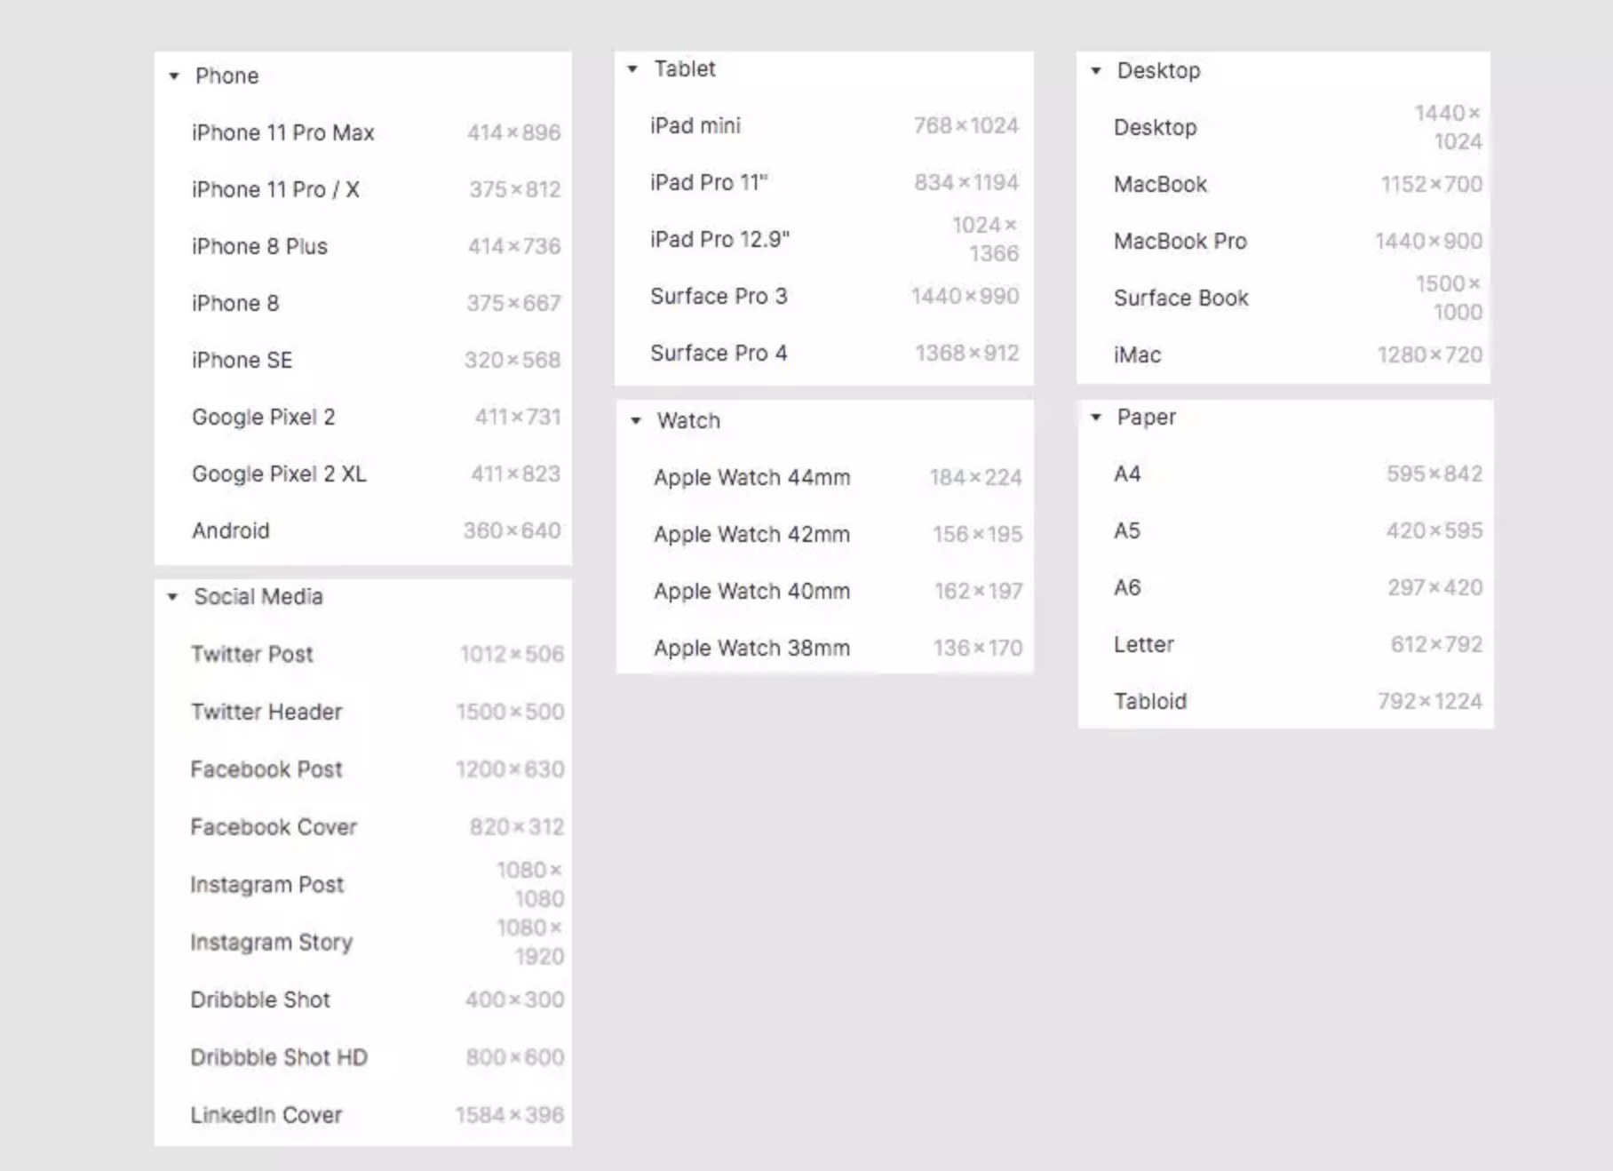Choose the Instagram Post preset
1613x1171 pixels.
click(363, 885)
